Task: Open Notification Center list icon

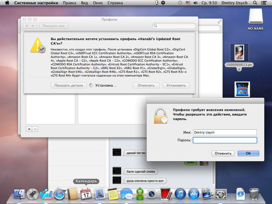Action: click(x=264, y=3)
